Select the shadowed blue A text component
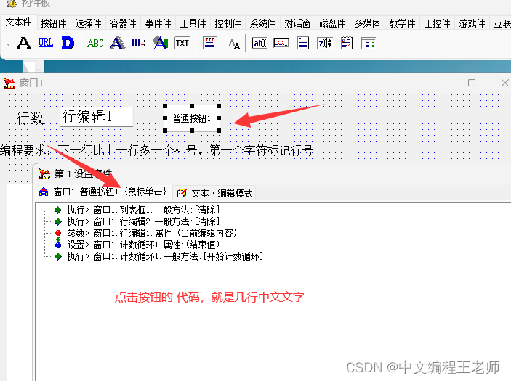511x381 pixels. pyautogui.click(x=117, y=43)
